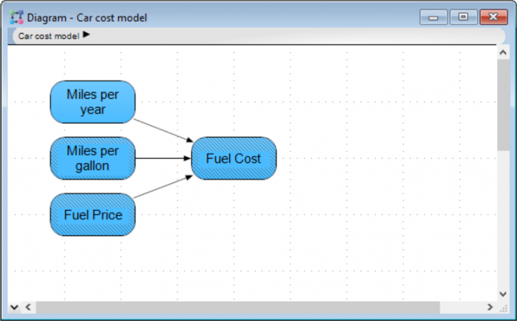Click the resize grip at window corner
Screen dimensions: 517x321
click(x=503, y=308)
